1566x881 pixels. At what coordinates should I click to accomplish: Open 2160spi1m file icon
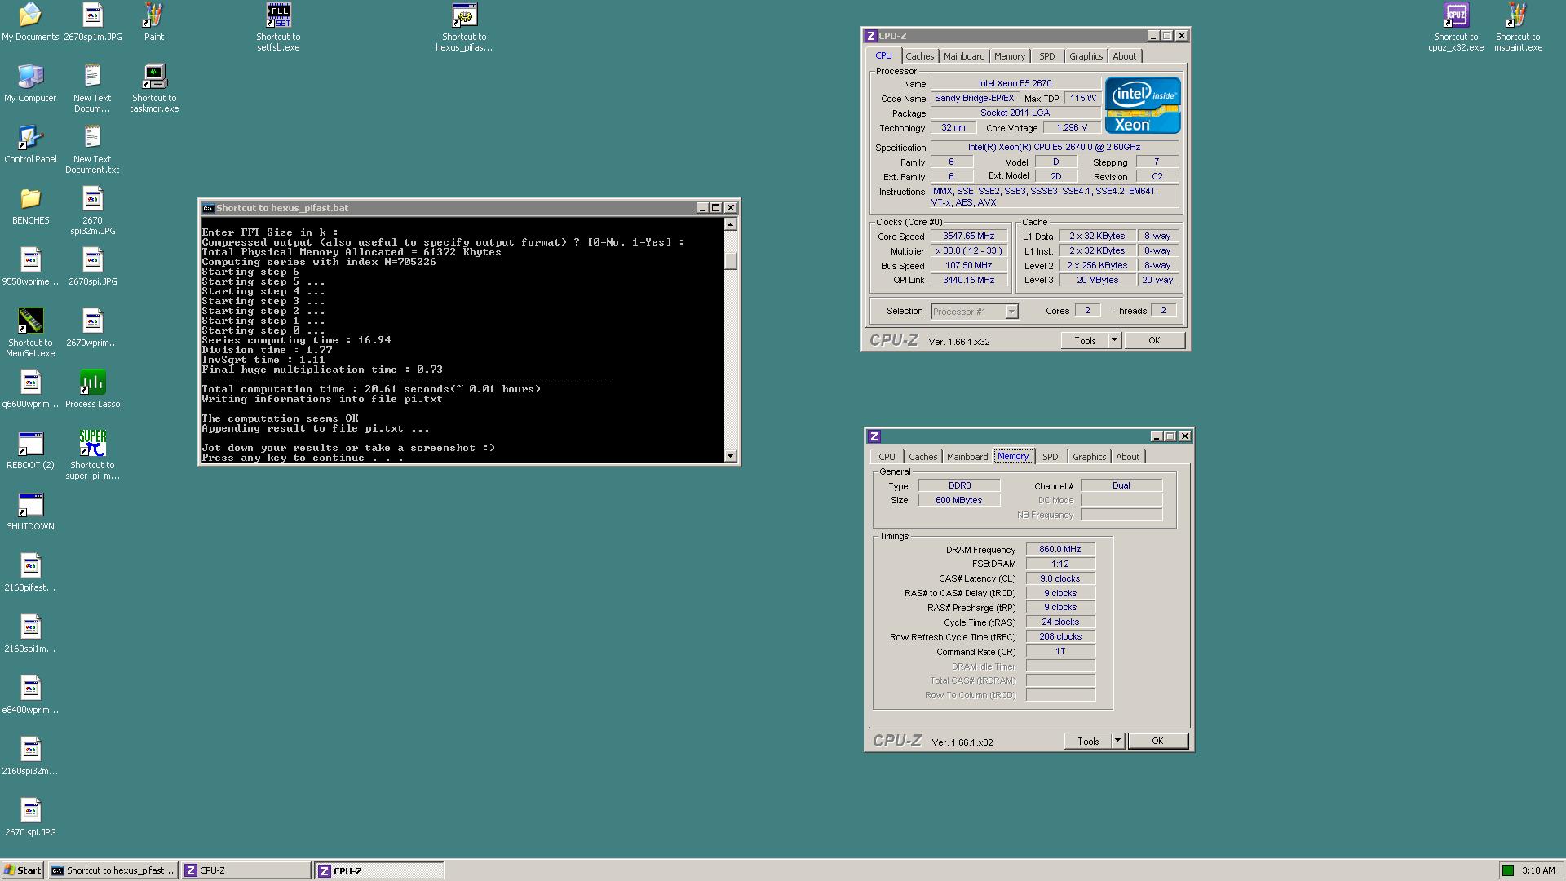pos(30,634)
